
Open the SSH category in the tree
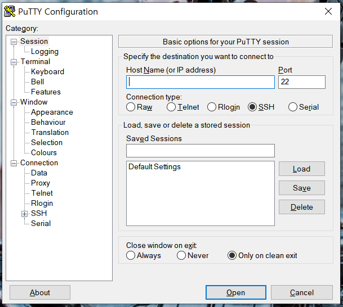pos(39,213)
